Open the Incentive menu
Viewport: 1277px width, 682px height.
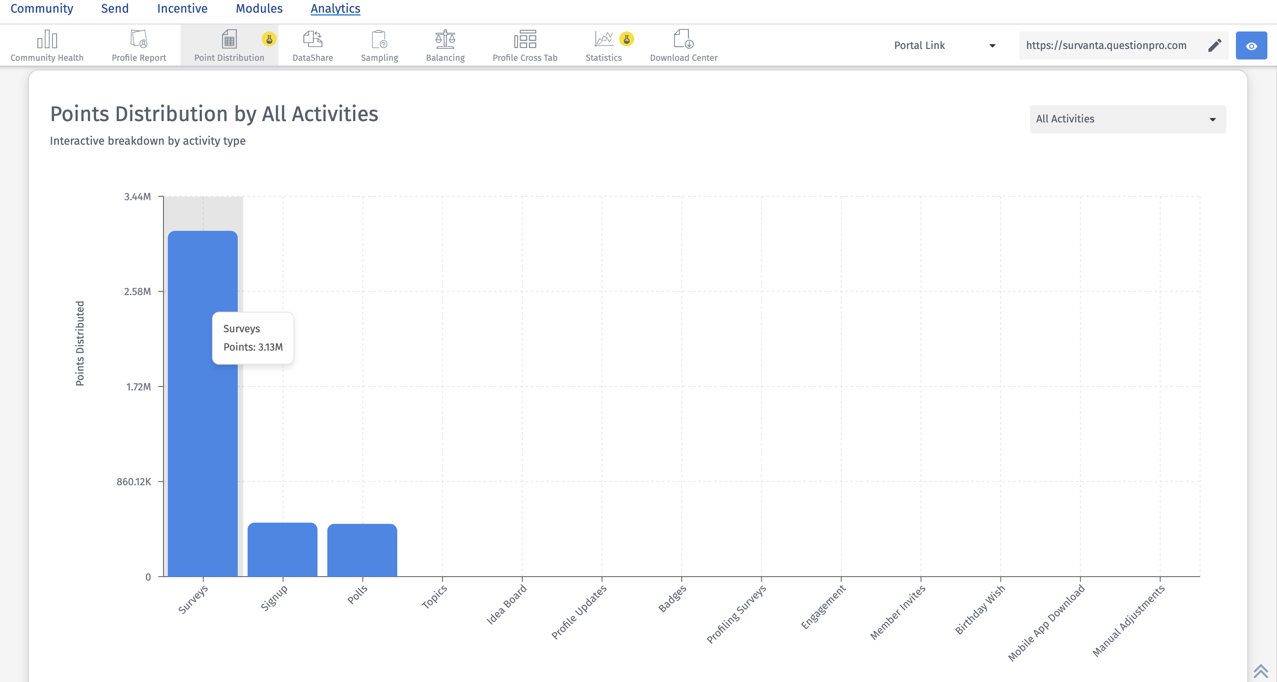click(x=182, y=8)
